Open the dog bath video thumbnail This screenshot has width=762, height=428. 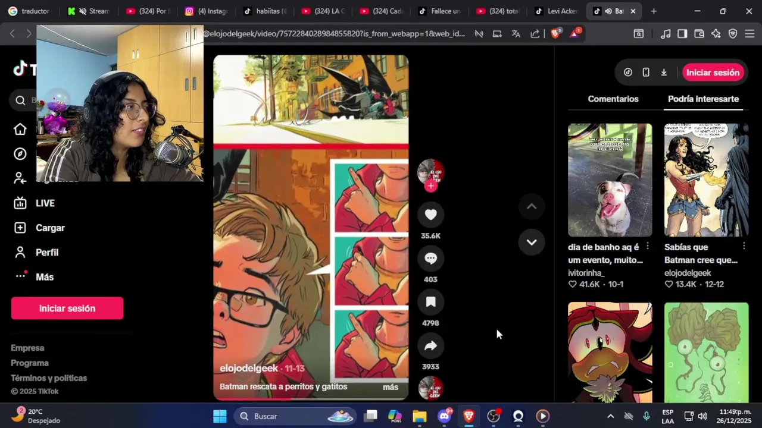click(x=610, y=180)
